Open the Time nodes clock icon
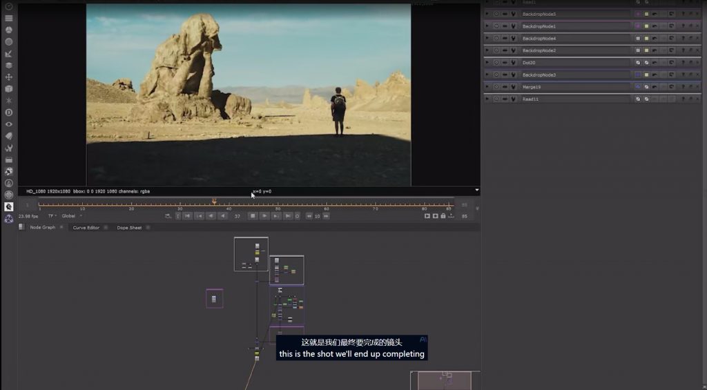Viewport: 707px width, 390px height. pos(8,6)
